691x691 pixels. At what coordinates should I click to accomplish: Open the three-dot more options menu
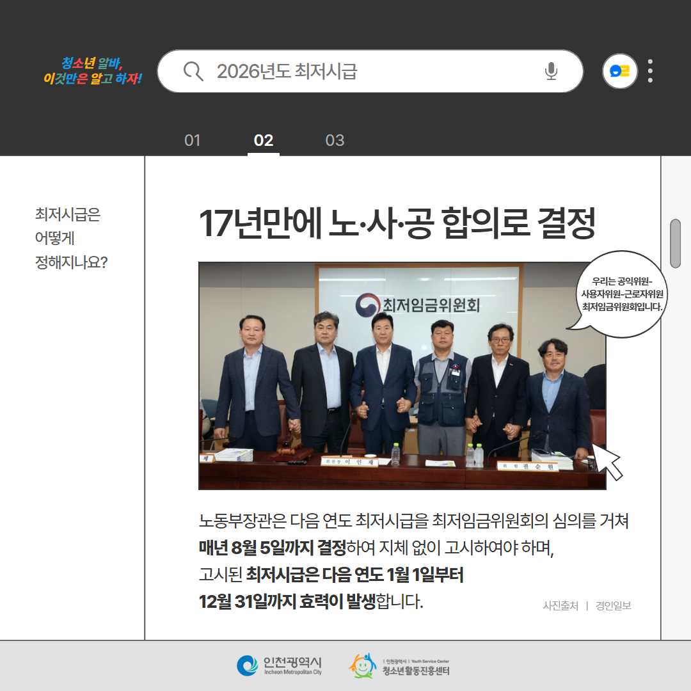point(650,71)
